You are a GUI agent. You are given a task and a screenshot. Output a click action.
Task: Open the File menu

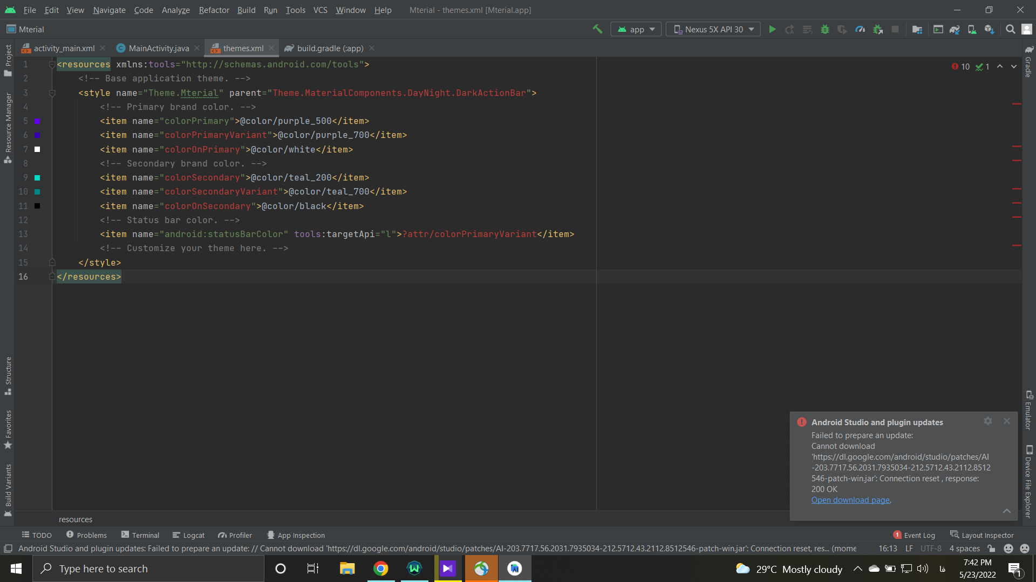(30, 10)
